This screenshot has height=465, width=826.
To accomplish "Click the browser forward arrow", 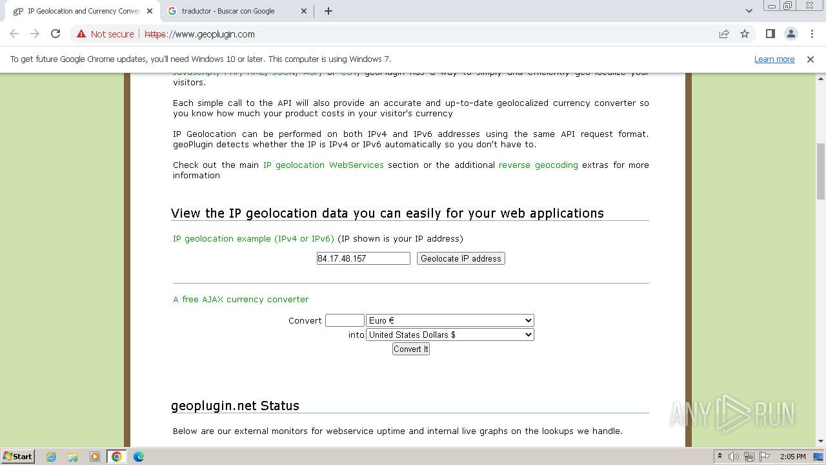I will [35, 34].
